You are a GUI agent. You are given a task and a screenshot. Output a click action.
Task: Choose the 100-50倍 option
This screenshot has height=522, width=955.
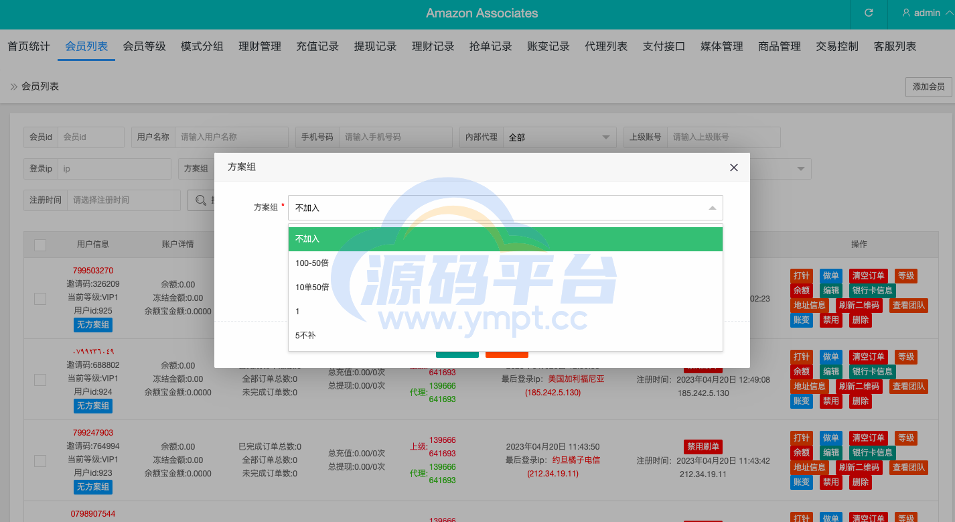click(506, 263)
